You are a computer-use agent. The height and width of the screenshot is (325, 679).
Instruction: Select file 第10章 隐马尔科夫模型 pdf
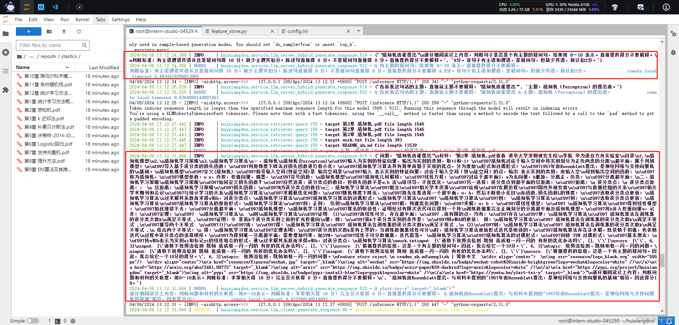(x=68, y=76)
